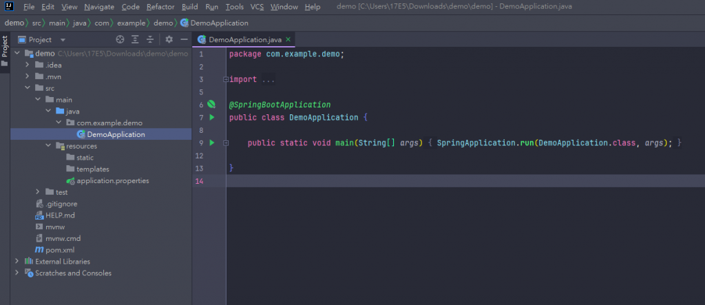Screen dimensions: 705x305
Task: Expand External Libraries node
Action: click(x=17, y=262)
